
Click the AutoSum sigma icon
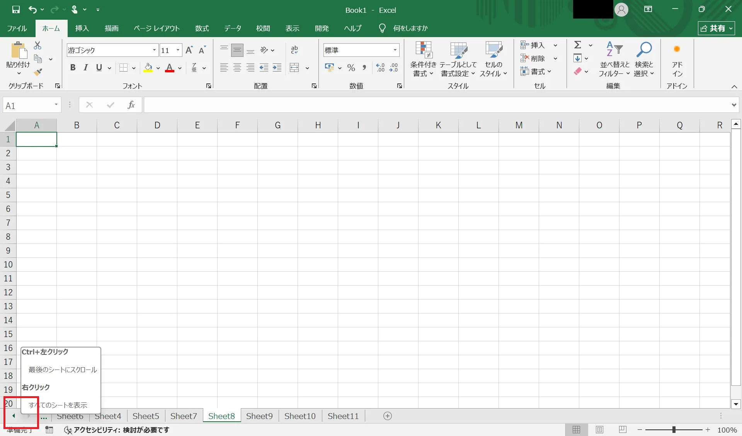[578, 45]
